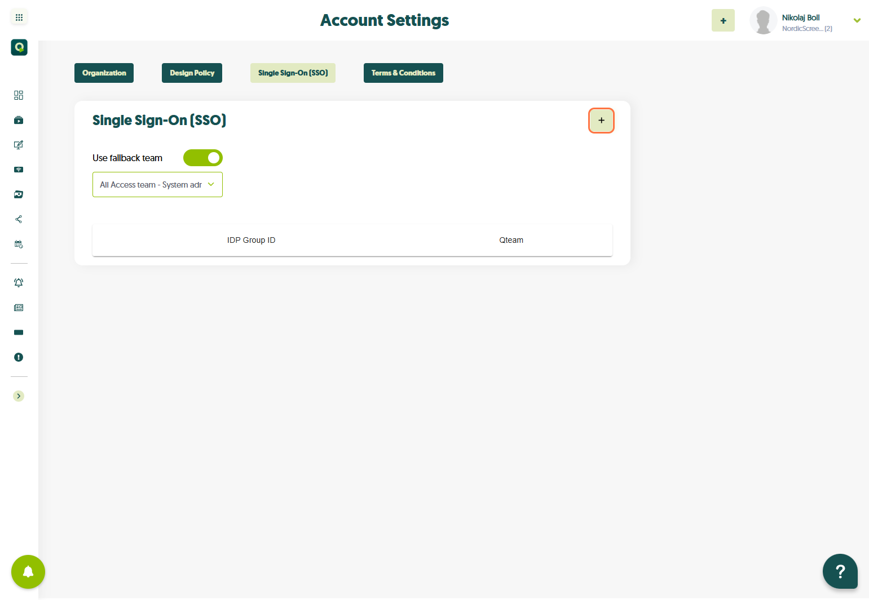This screenshot has width=869, height=600.
Task: Select the Single Sign-On (SSO) tab
Action: click(293, 73)
